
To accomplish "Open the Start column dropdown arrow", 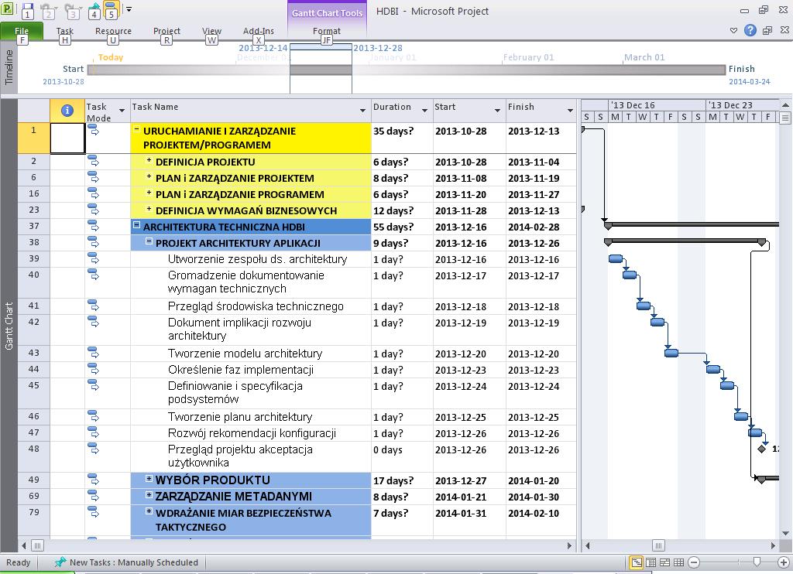I will [497, 110].
